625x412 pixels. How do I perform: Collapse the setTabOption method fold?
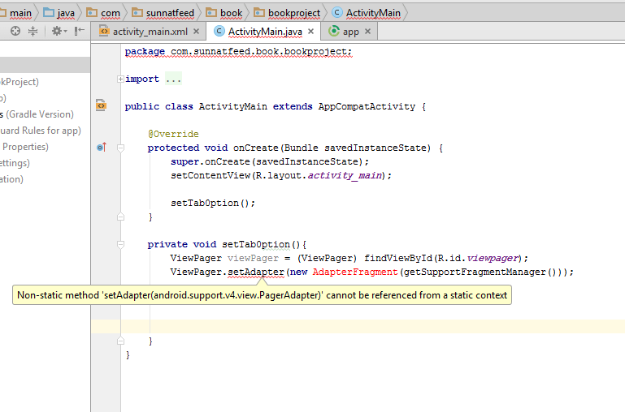click(120, 245)
